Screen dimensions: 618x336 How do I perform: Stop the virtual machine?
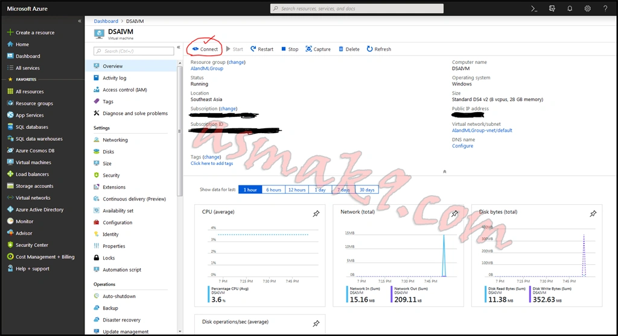[290, 49]
